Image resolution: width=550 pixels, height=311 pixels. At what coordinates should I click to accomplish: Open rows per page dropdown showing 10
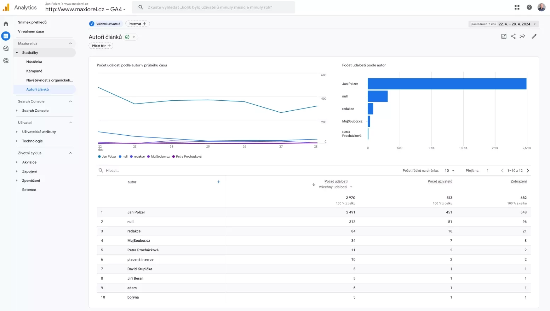click(x=449, y=171)
